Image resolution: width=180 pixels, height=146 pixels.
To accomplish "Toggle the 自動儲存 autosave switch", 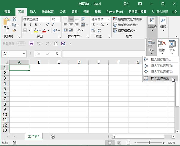I will tap(21, 43).
